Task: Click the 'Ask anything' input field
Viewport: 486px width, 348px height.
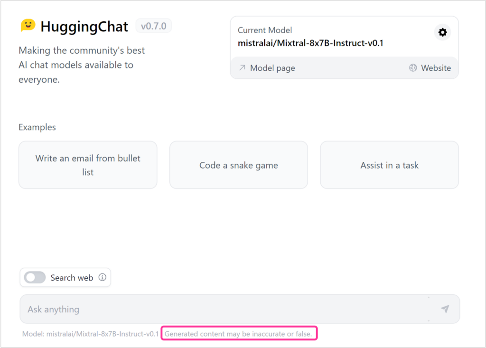Action: [x=190, y=309]
